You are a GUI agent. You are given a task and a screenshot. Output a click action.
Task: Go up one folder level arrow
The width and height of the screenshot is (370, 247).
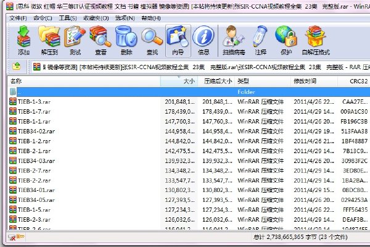coord(16,67)
